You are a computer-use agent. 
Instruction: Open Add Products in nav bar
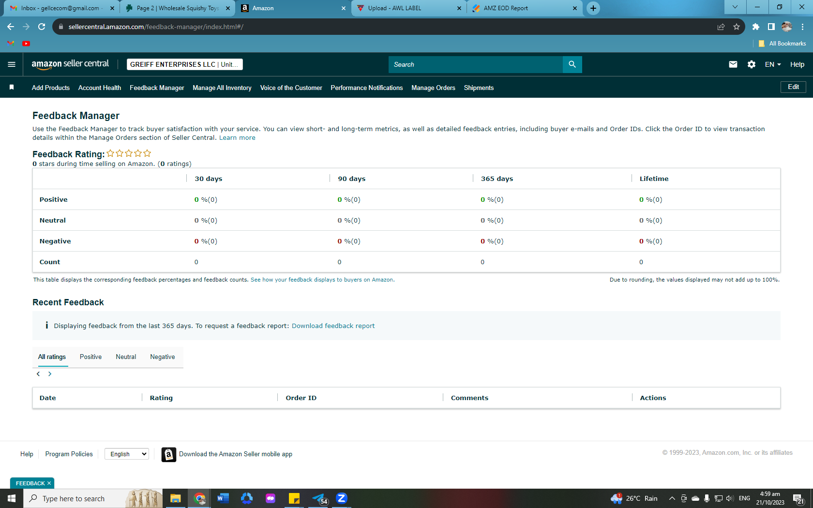point(51,88)
